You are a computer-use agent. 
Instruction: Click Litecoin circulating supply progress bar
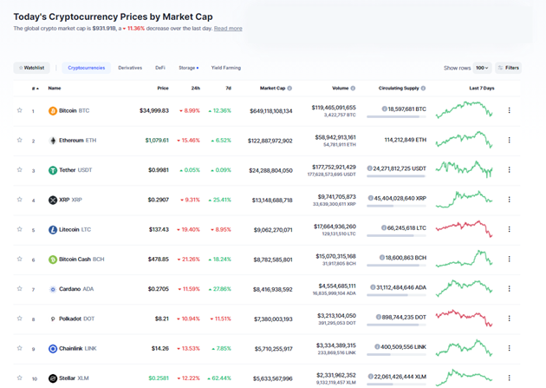[x=396, y=235]
